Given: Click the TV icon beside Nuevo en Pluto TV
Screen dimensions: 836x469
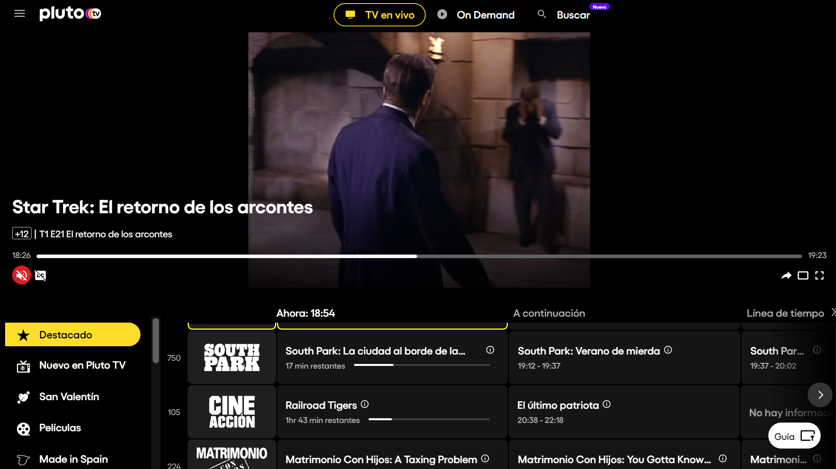Looking at the screenshot, I should pyautogui.click(x=24, y=366).
